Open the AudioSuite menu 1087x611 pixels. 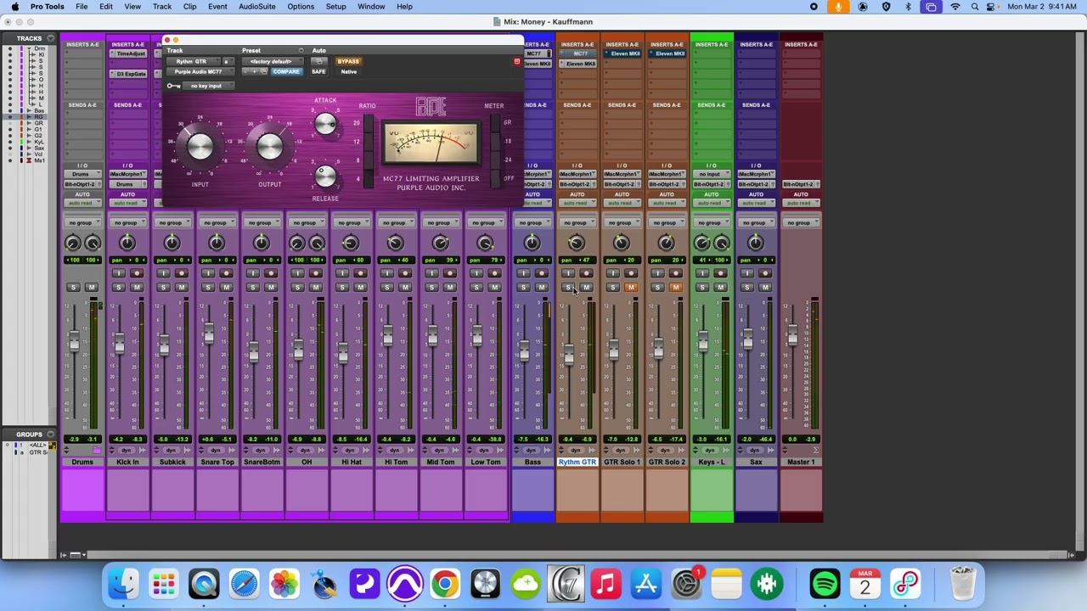256,7
